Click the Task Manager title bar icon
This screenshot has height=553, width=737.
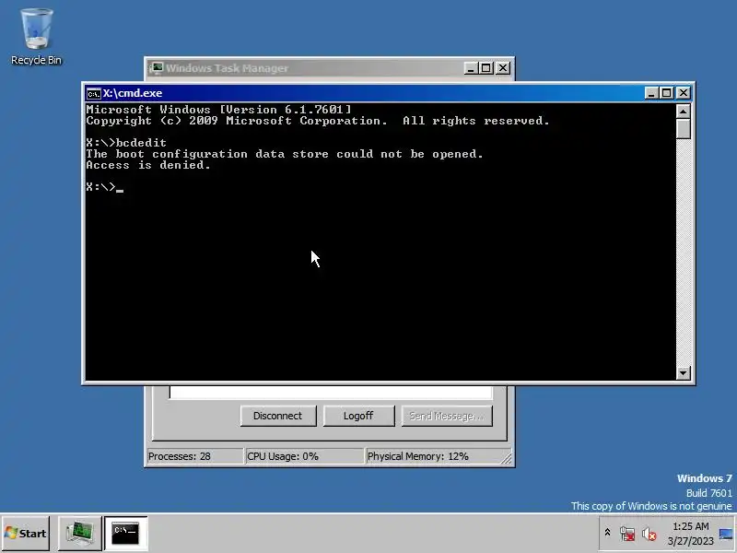coord(156,68)
